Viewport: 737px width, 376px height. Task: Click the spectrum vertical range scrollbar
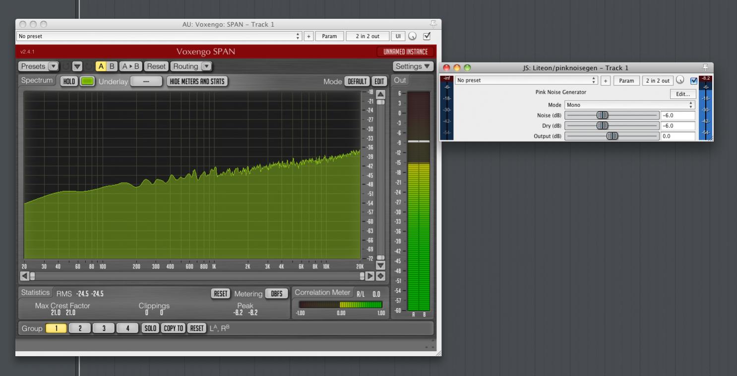point(380,180)
